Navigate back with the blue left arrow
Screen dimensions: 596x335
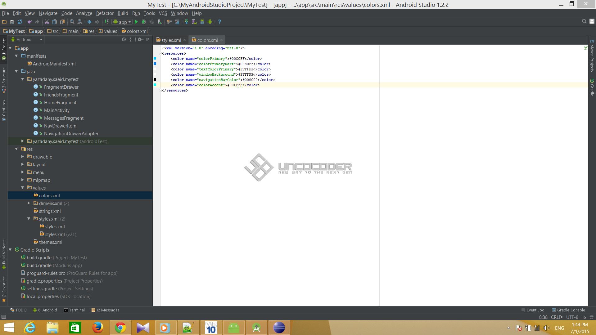(89, 22)
